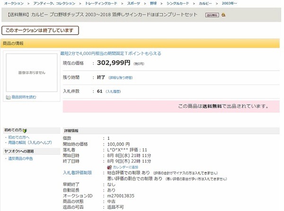Screen dimensions: 284x211
Task: Click the 302,999円 current price
Action: click(114, 63)
